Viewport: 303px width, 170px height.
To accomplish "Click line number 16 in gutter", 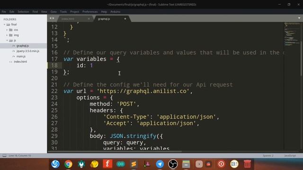I will coord(54,52).
